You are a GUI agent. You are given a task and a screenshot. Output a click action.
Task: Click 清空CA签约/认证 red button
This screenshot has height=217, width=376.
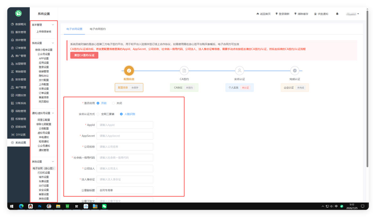coord(84,55)
